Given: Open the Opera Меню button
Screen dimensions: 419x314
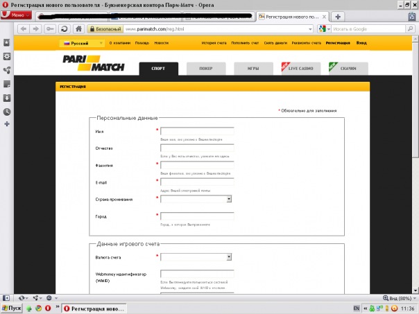Looking at the screenshot, I should click(x=16, y=15).
